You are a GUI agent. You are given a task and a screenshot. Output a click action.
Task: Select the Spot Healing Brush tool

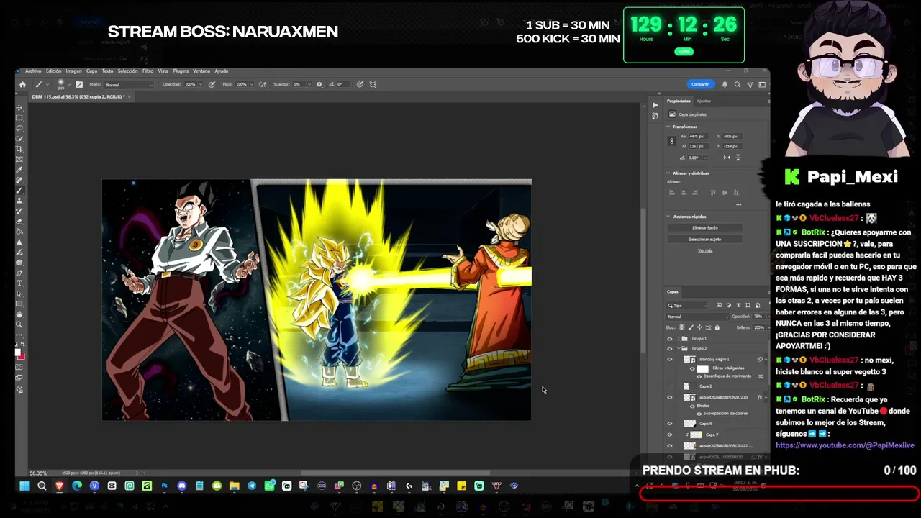click(x=19, y=180)
